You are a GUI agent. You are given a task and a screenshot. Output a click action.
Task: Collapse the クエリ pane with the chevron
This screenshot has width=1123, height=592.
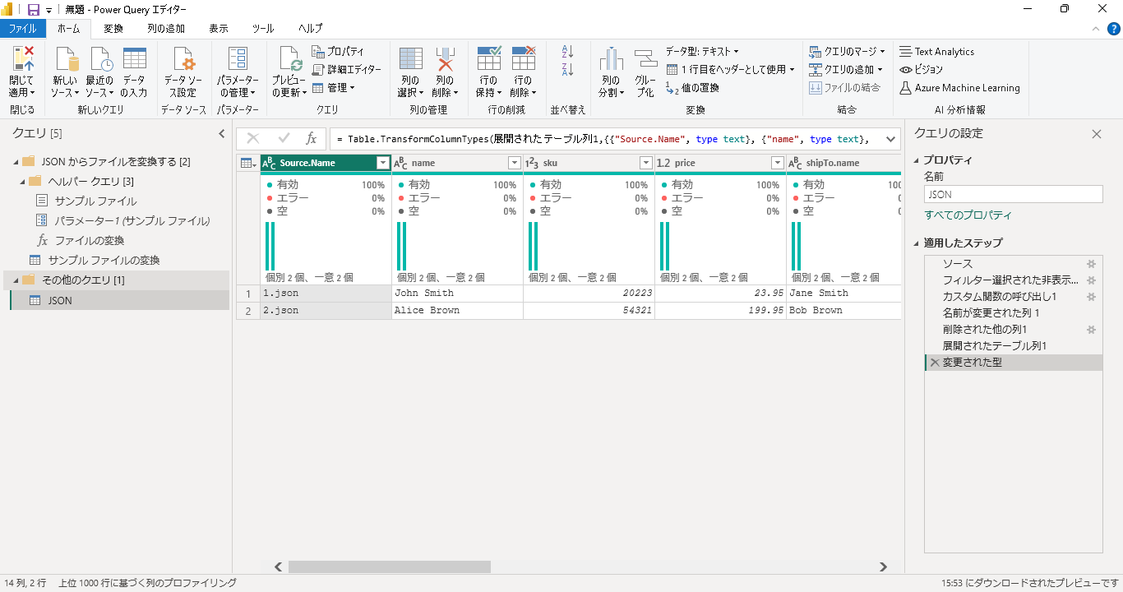(x=221, y=133)
